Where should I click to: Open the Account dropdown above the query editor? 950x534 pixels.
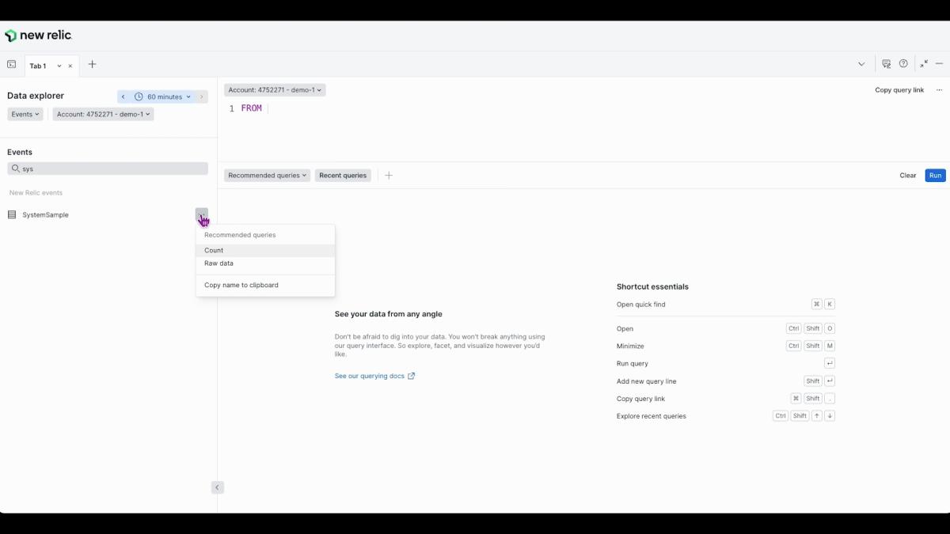[x=275, y=90]
